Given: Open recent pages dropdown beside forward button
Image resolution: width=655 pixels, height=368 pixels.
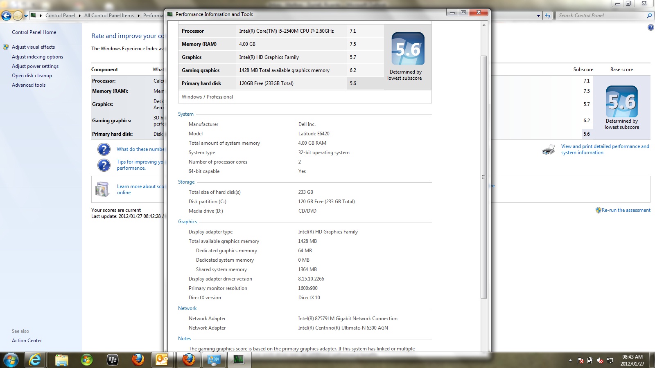Looking at the screenshot, I should point(26,16).
